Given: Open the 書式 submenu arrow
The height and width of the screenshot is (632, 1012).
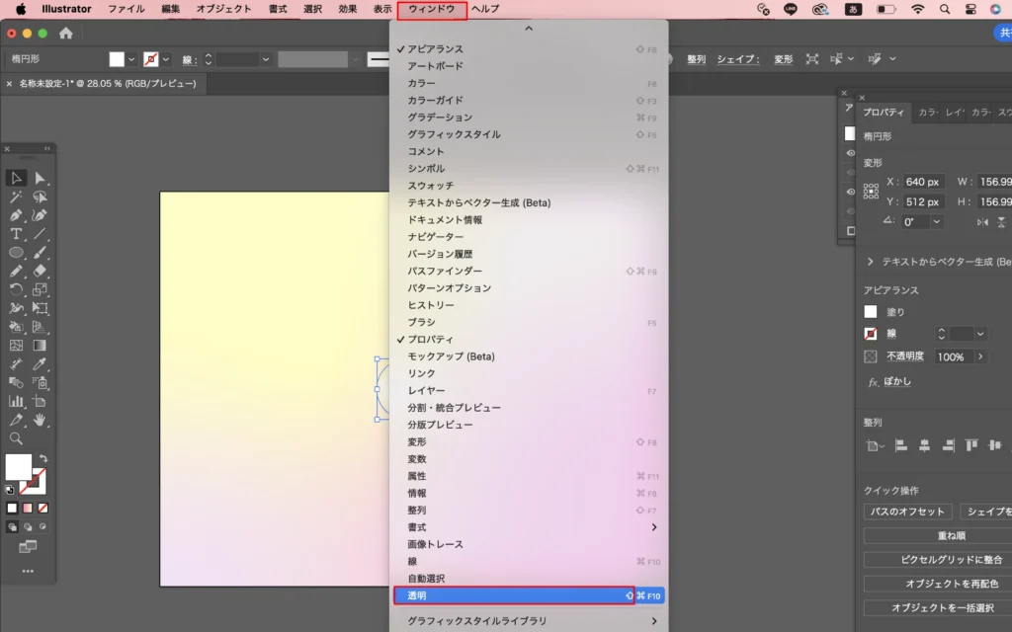Looking at the screenshot, I should (x=654, y=527).
